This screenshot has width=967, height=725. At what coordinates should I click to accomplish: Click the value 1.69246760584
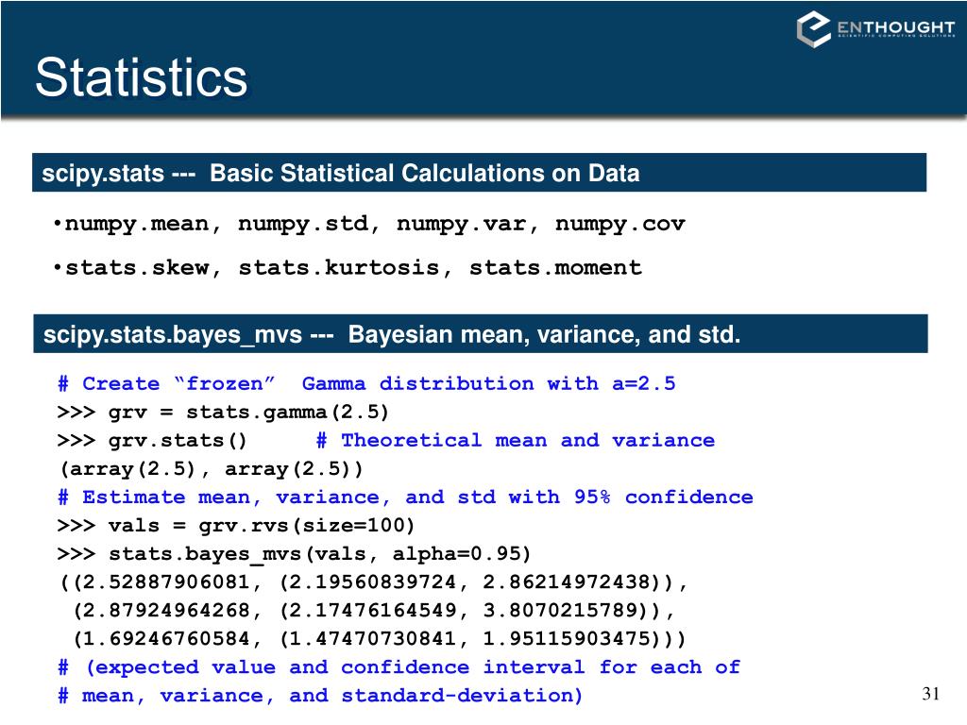click(166, 638)
